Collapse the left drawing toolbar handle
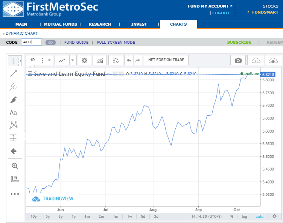The width and height of the screenshot is (283, 223). [x=25, y=136]
